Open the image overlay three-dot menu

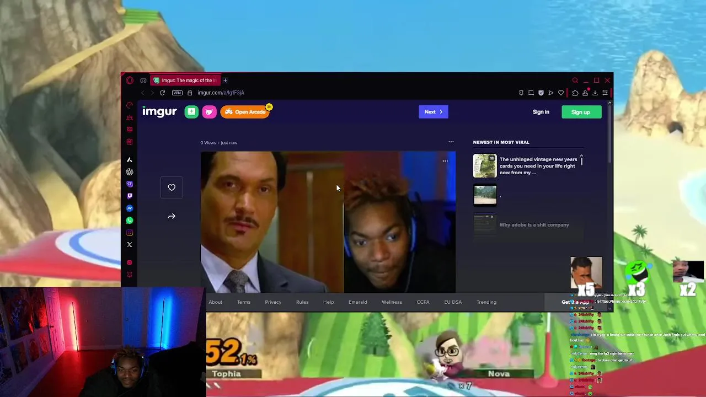pos(445,161)
